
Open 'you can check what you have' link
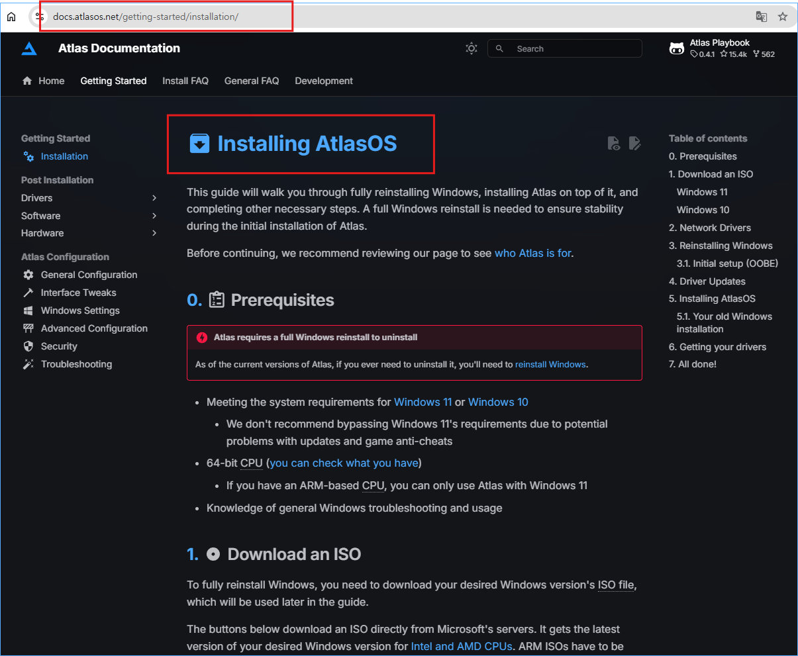point(344,463)
